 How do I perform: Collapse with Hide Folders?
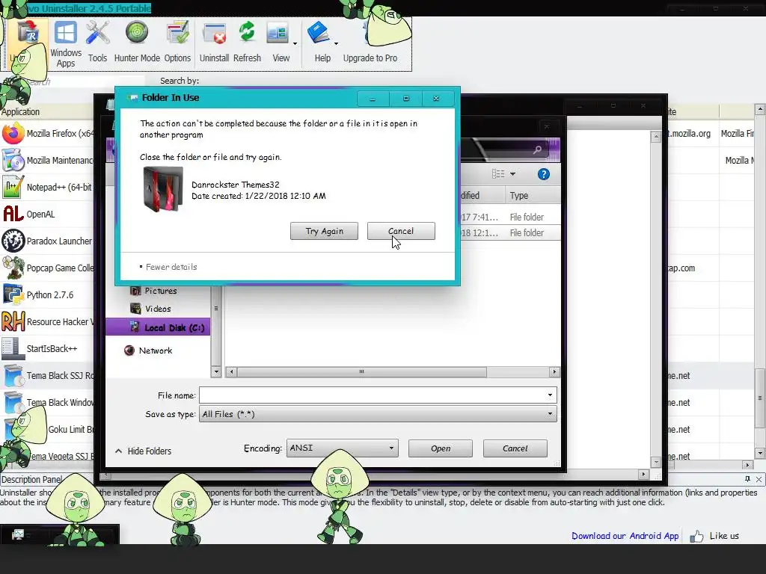(x=143, y=451)
